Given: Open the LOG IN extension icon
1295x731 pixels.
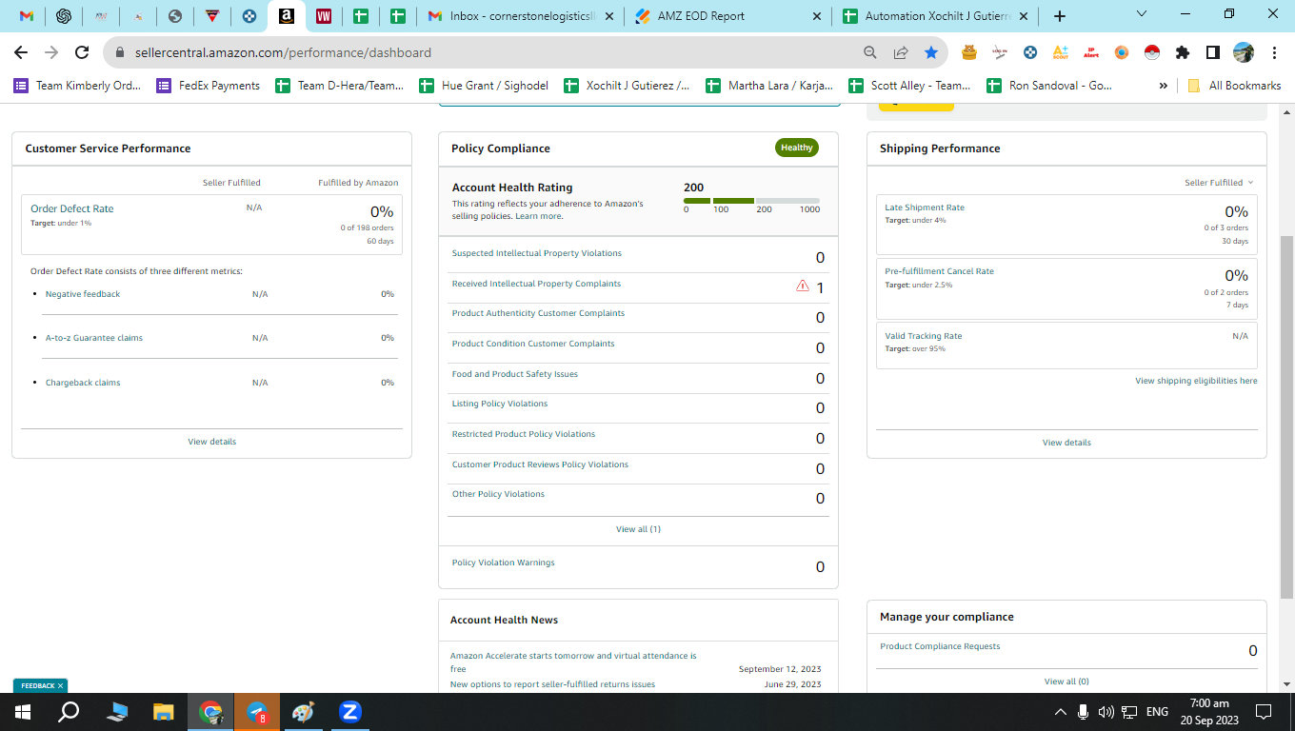Looking at the screenshot, I should point(999,52).
